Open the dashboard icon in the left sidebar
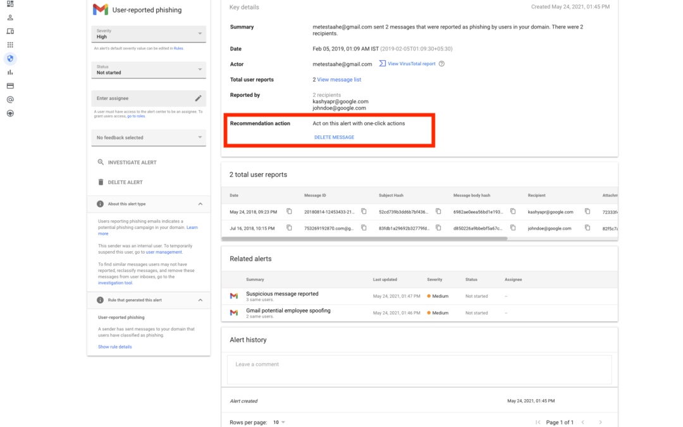The width and height of the screenshot is (683, 427). click(x=10, y=4)
